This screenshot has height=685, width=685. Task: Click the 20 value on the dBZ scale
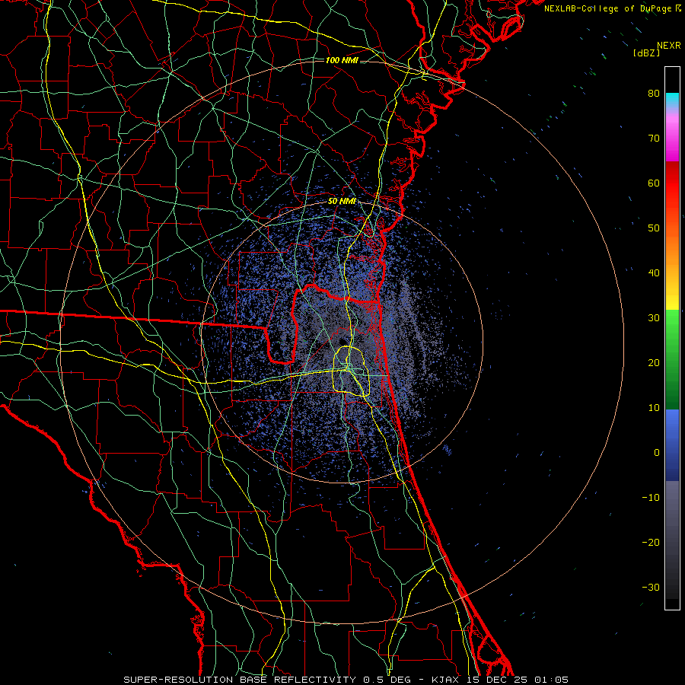(x=654, y=362)
